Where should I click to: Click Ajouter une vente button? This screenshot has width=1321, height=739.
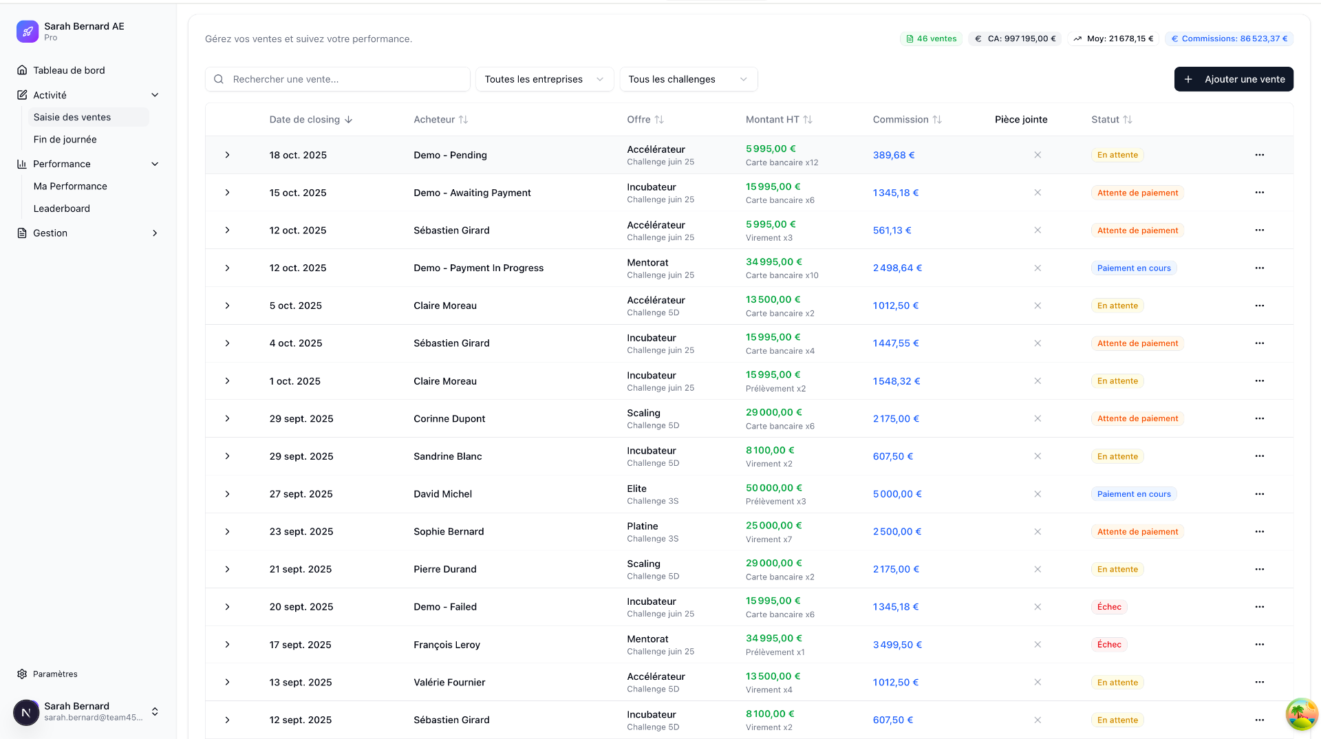tap(1233, 79)
